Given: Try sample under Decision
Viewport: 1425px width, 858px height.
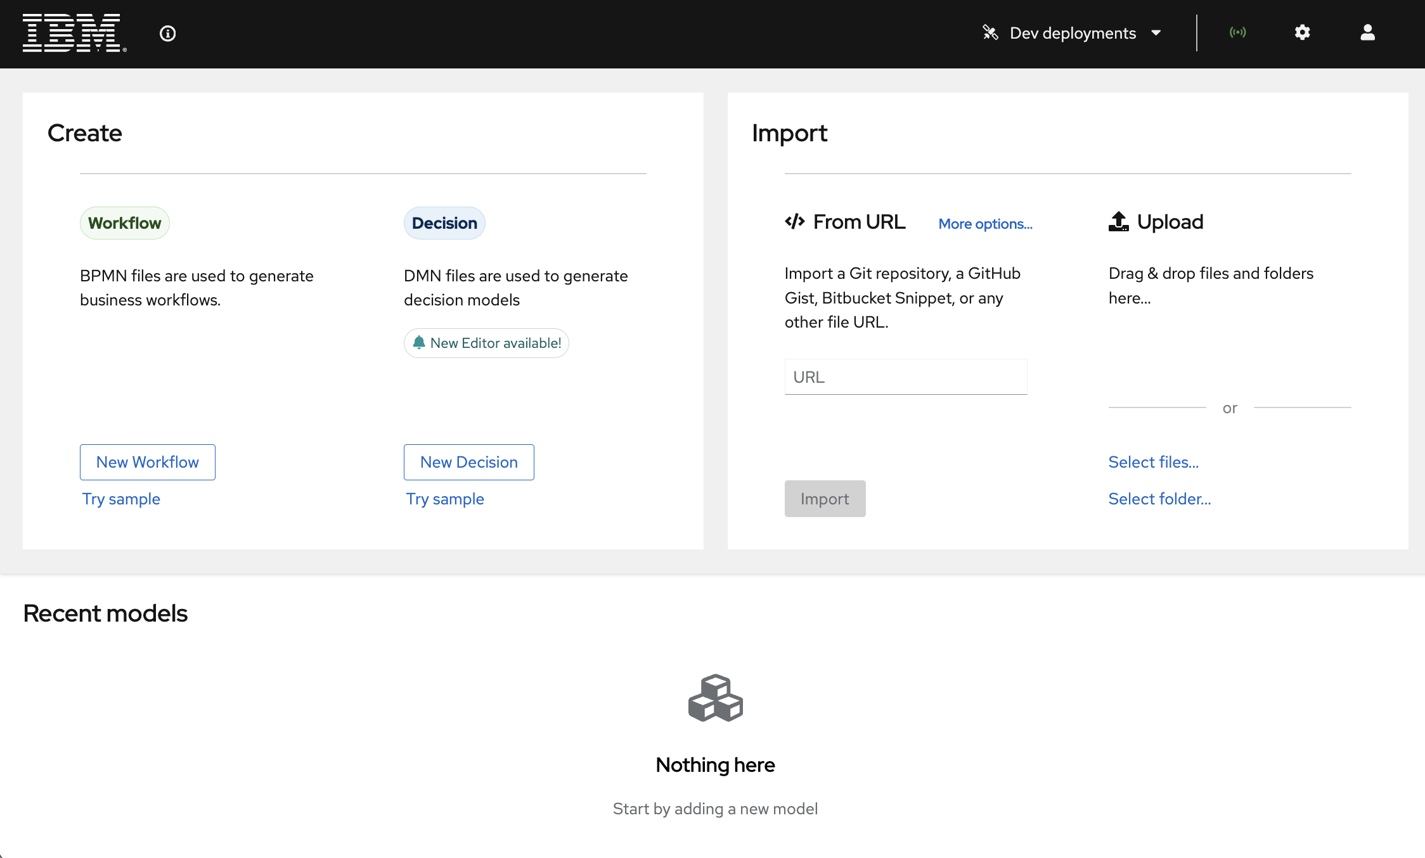Looking at the screenshot, I should 445,499.
